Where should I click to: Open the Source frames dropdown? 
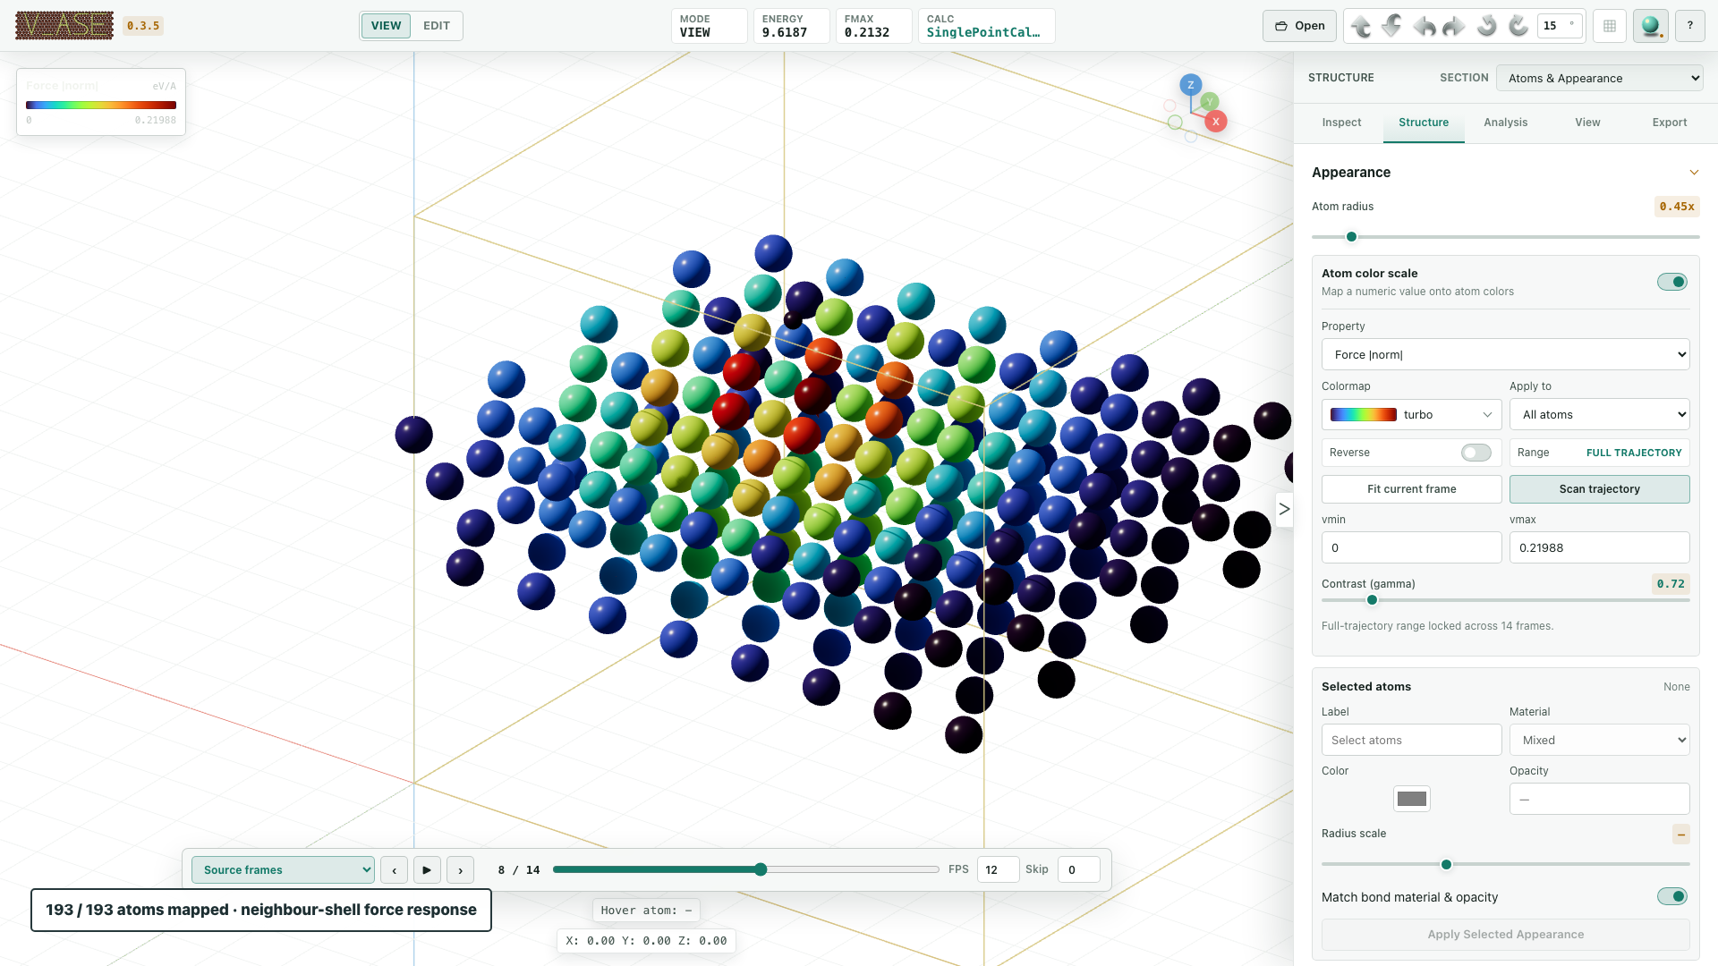click(284, 870)
